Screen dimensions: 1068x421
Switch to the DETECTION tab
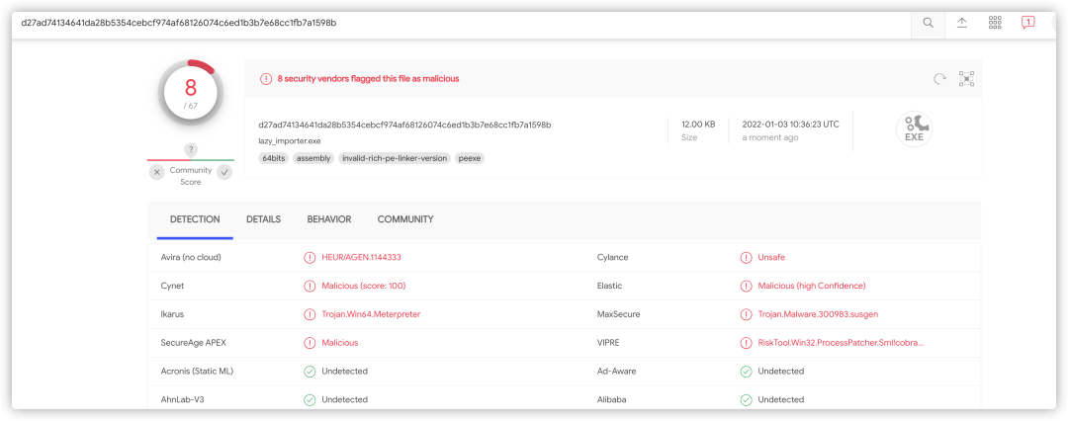click(195, 219)
